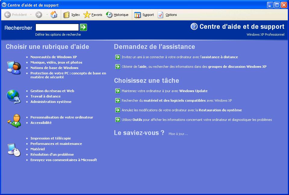Viewport: 289px width, 195px height.
Task: Click green arrow beside Restauration du système
Action: [118, 110]
